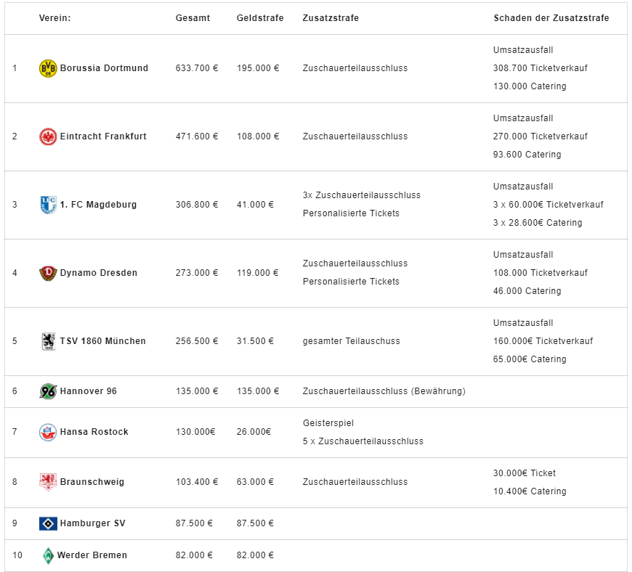Open the Borussia Dortmund club name
Image resolution: width=632 pixels, height=572 pixels.
coord(104,68)
